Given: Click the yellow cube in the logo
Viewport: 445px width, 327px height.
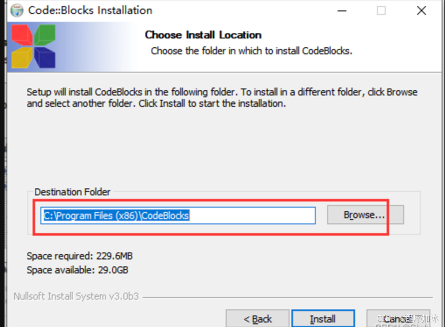Looking at the screenshot, I should pos(21,57).
